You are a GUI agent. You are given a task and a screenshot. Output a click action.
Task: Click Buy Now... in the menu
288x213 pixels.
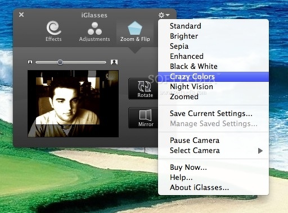pos(213,167)
